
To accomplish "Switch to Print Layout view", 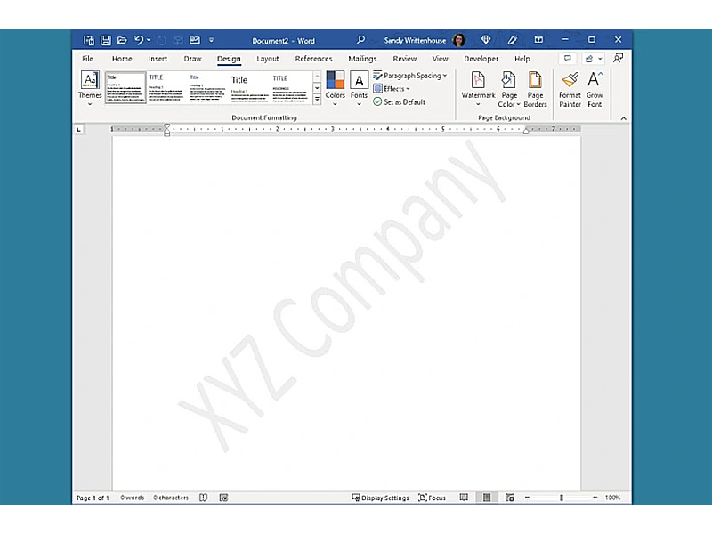I will coord(487,498).
